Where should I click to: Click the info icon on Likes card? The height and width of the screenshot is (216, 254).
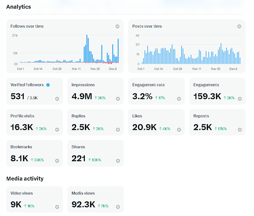click(179, 130)
